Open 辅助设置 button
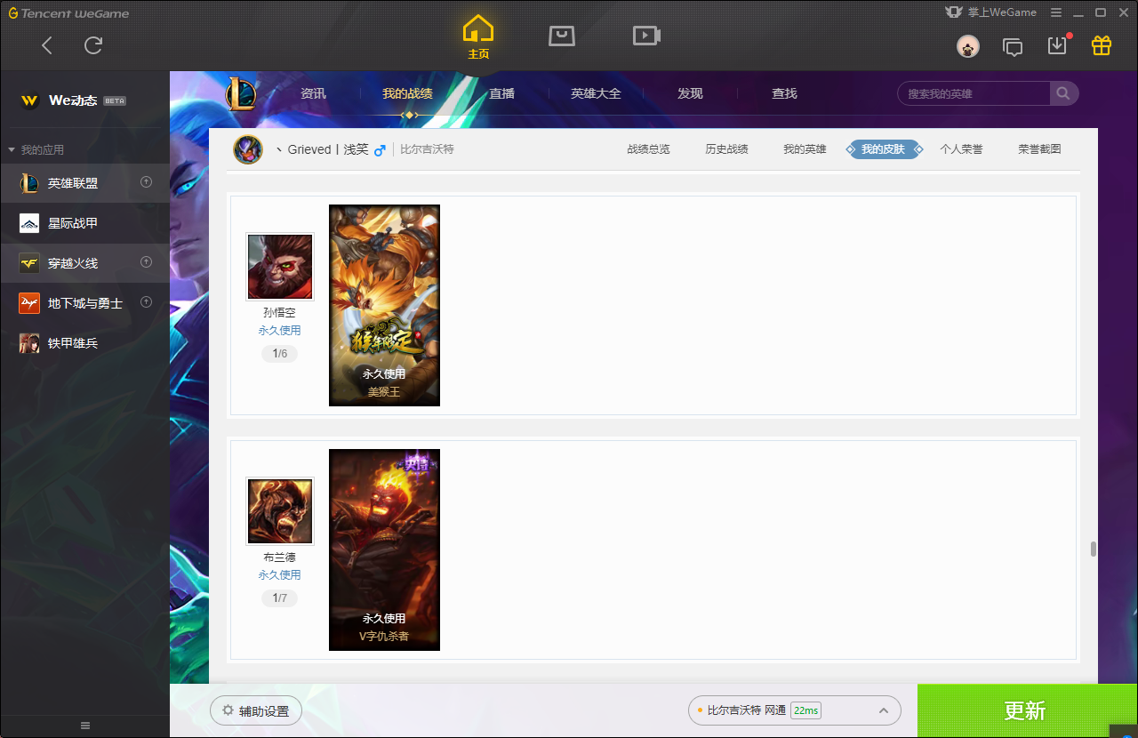Screen dimensions: 1138x738 [256, 711]
